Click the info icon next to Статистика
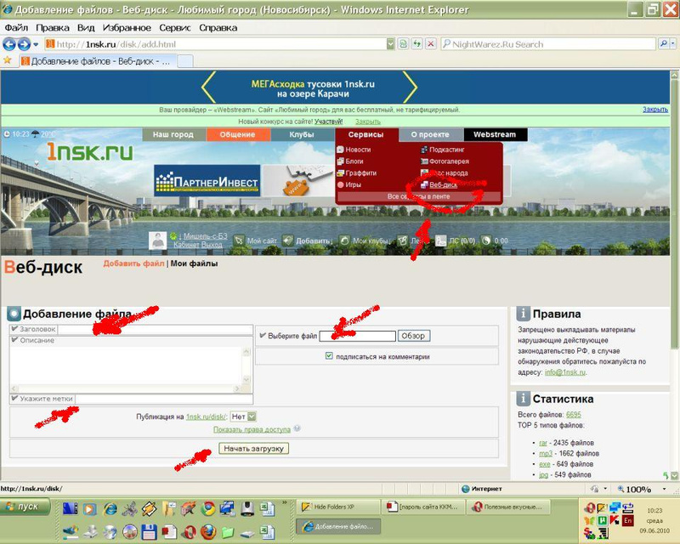The image size is (680, 544). click(523, 398)
